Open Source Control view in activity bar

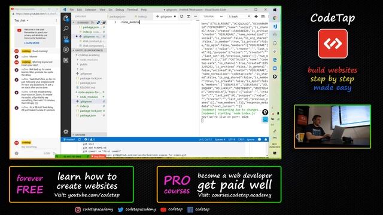(x=66, y=39)
